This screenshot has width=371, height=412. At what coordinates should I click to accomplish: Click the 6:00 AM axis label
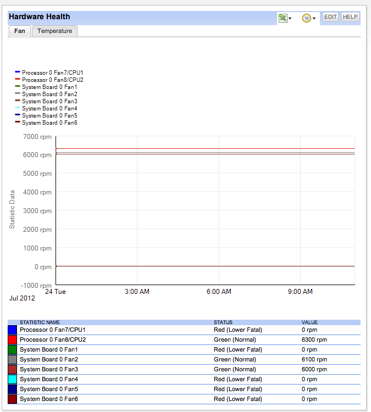click(219, 292)
